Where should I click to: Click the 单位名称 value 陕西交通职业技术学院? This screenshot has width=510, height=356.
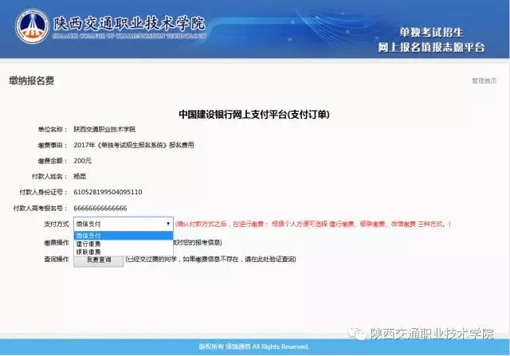(x=104, y=129)
